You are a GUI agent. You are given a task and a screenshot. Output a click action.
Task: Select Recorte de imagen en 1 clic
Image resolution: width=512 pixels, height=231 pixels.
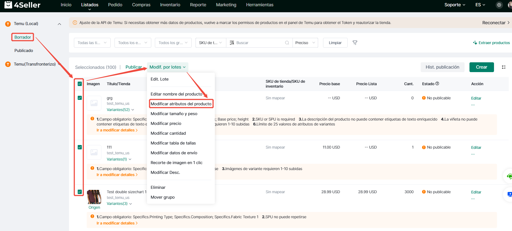click(176, 163)
